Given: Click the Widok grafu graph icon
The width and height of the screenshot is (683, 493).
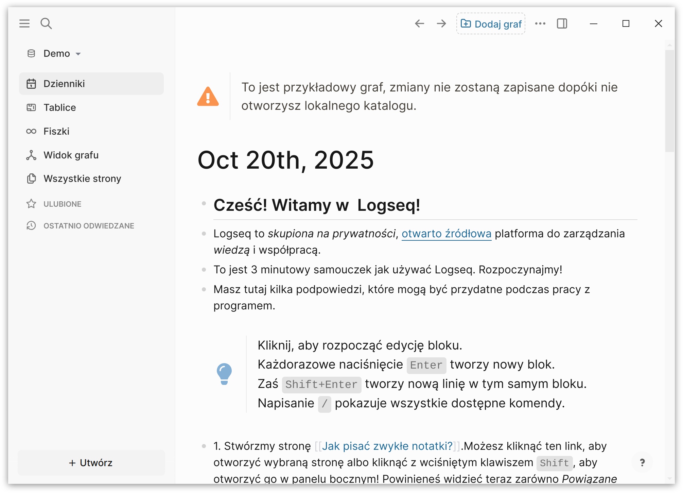Looking at the screenshot, I should click(x=31, y=155).
